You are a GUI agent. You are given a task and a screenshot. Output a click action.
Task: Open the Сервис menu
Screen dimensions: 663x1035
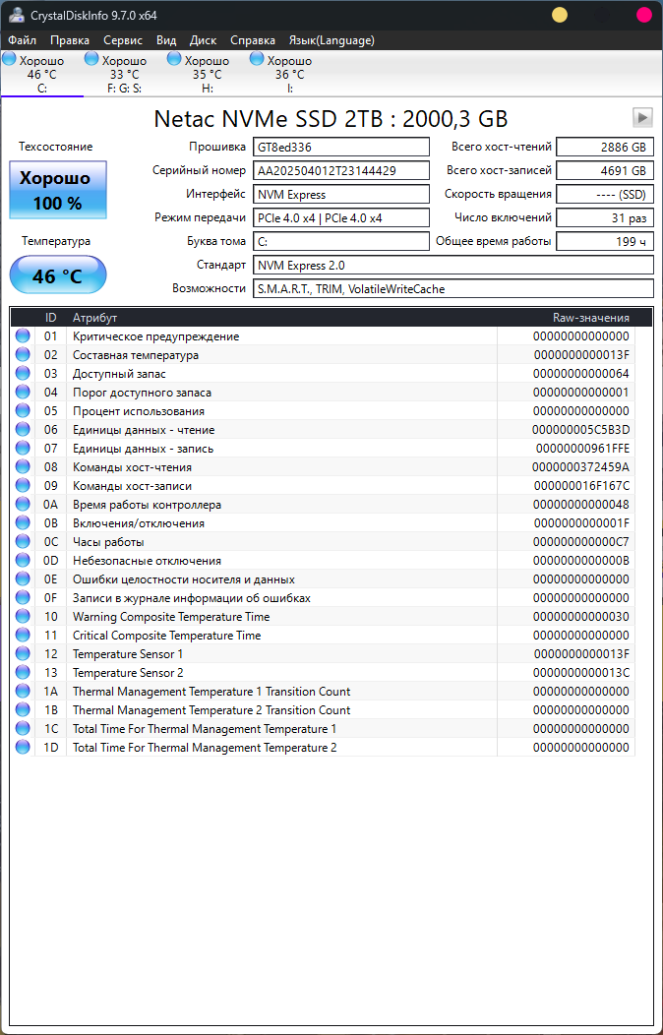pyautogui.click(x=123, y=40)
